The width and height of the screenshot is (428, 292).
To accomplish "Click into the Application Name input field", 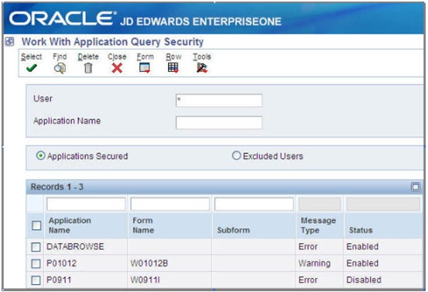I will [219, 122].
